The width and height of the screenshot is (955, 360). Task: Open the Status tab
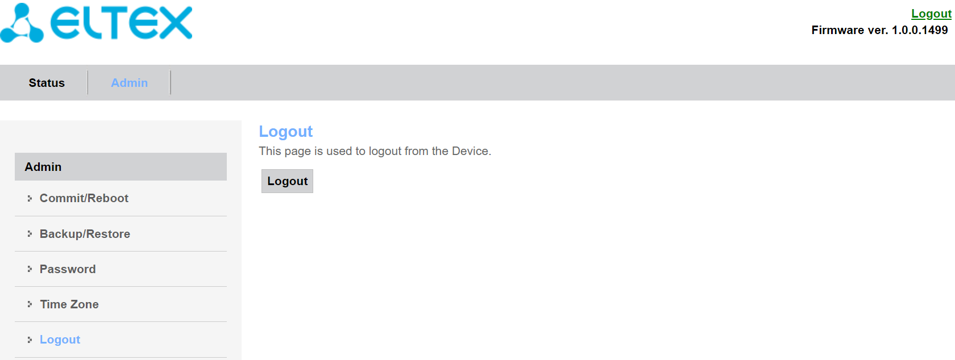click(47, 83)
